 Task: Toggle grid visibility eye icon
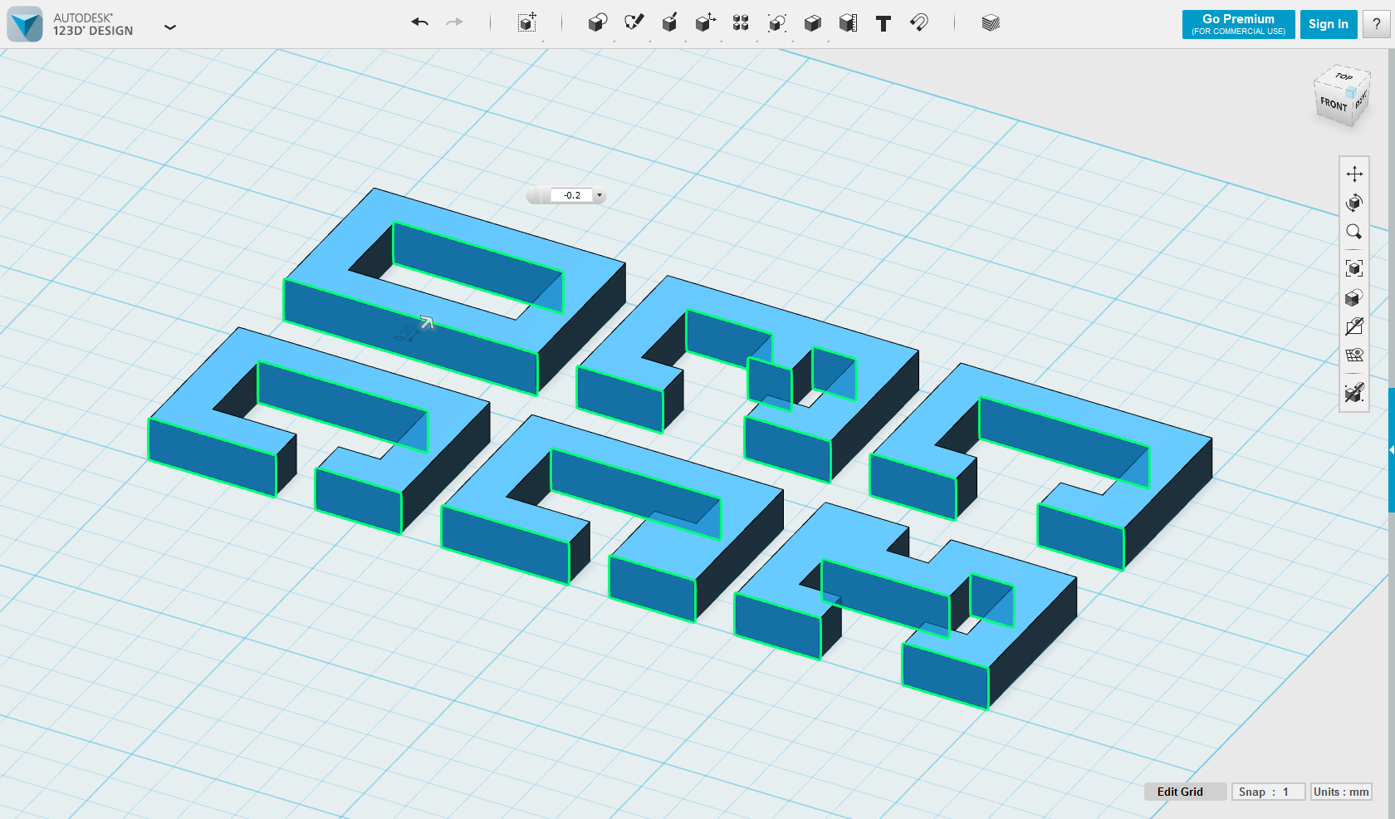click(x=1354, y=356)
